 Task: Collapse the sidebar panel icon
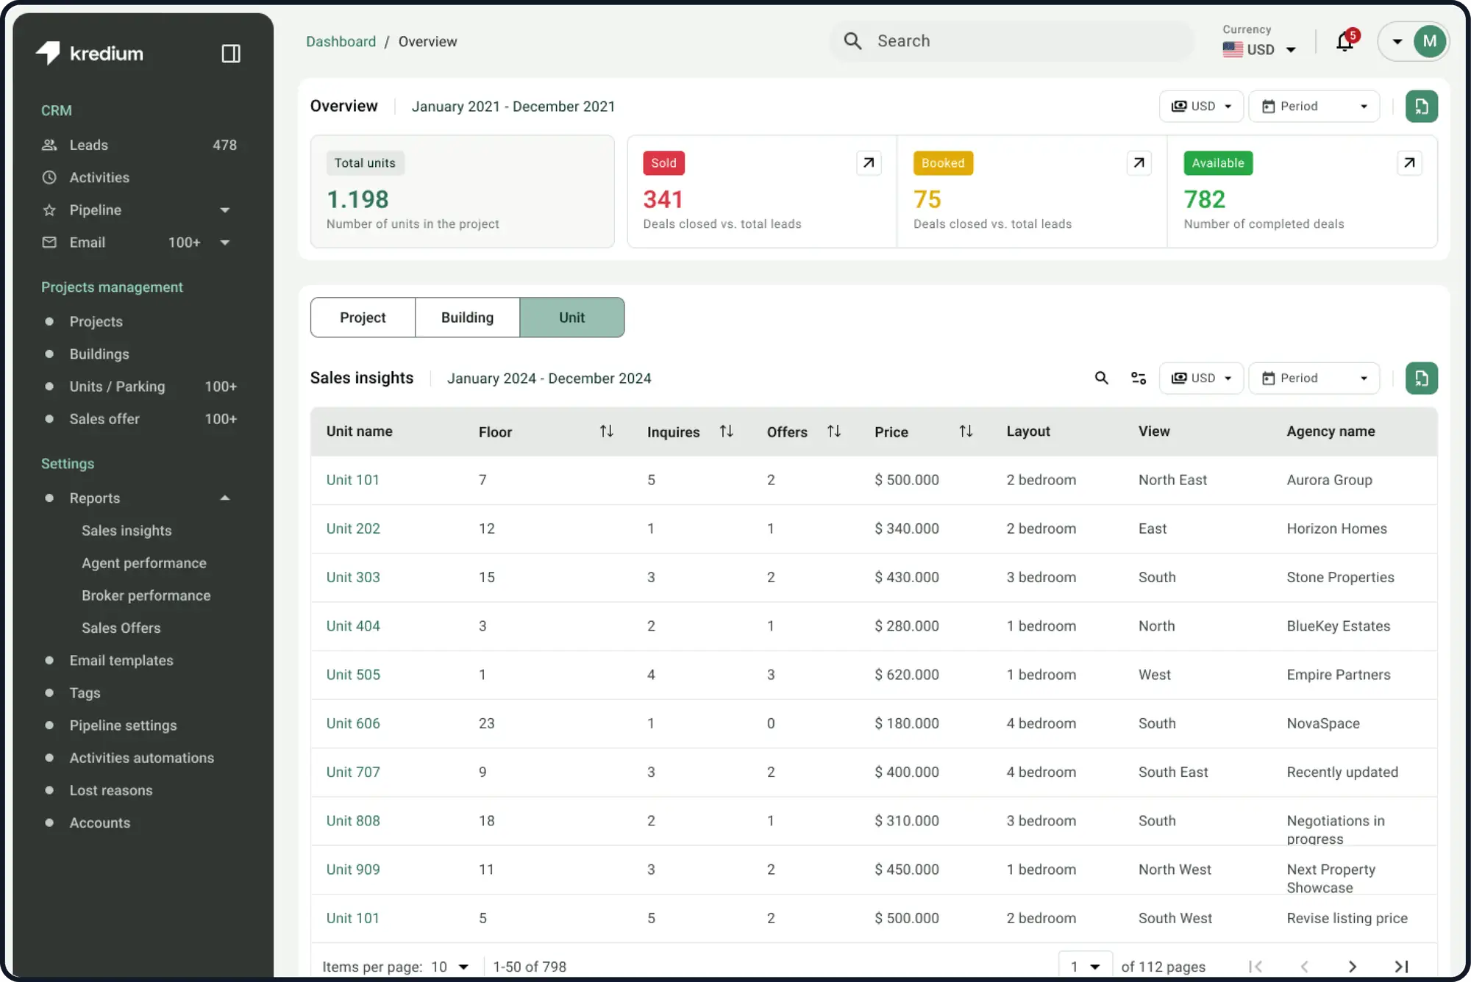click(231, 54)
